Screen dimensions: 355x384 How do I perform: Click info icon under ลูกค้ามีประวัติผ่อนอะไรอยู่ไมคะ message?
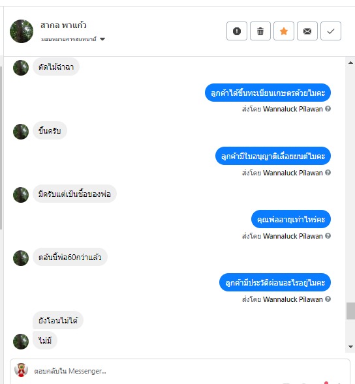click(328, 299)
